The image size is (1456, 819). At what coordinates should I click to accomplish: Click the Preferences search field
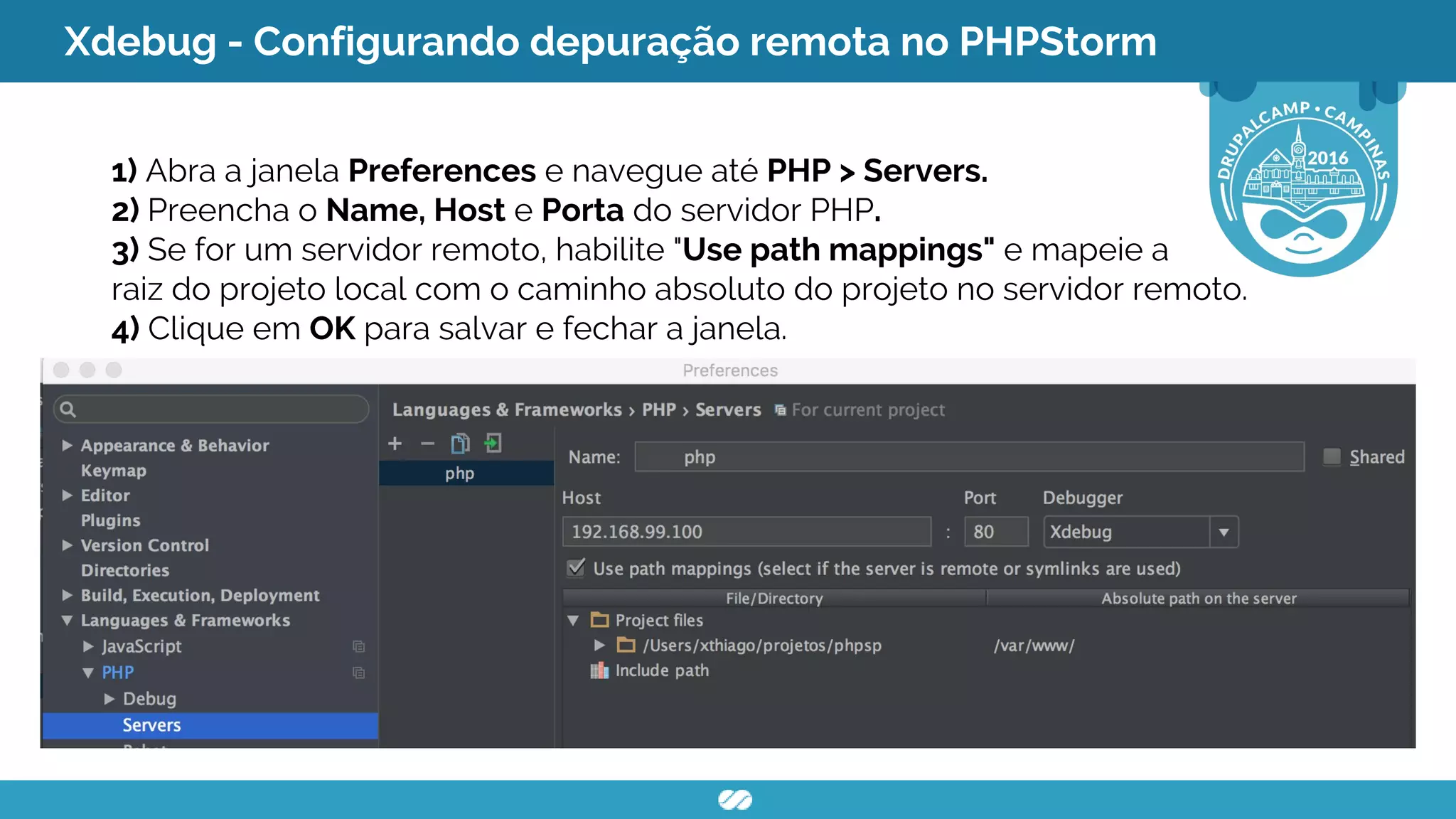(211, 409)
